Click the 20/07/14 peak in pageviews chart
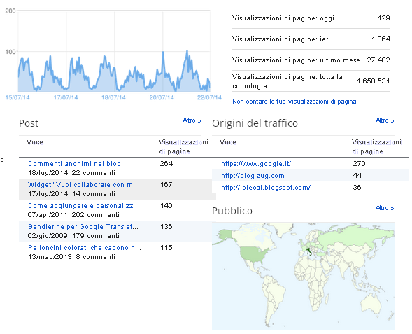Viewport: 412px width, 334px height. (x=163, y=53)
